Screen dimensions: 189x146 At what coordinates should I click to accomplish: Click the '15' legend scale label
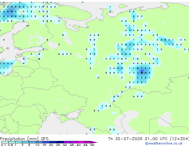click(x=44, y=145)
